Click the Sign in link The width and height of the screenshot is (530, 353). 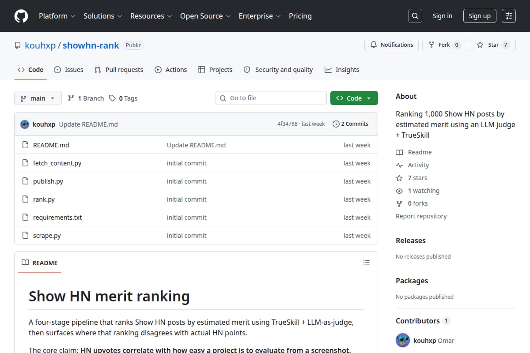pyautogui.click(x=443, y=16)
